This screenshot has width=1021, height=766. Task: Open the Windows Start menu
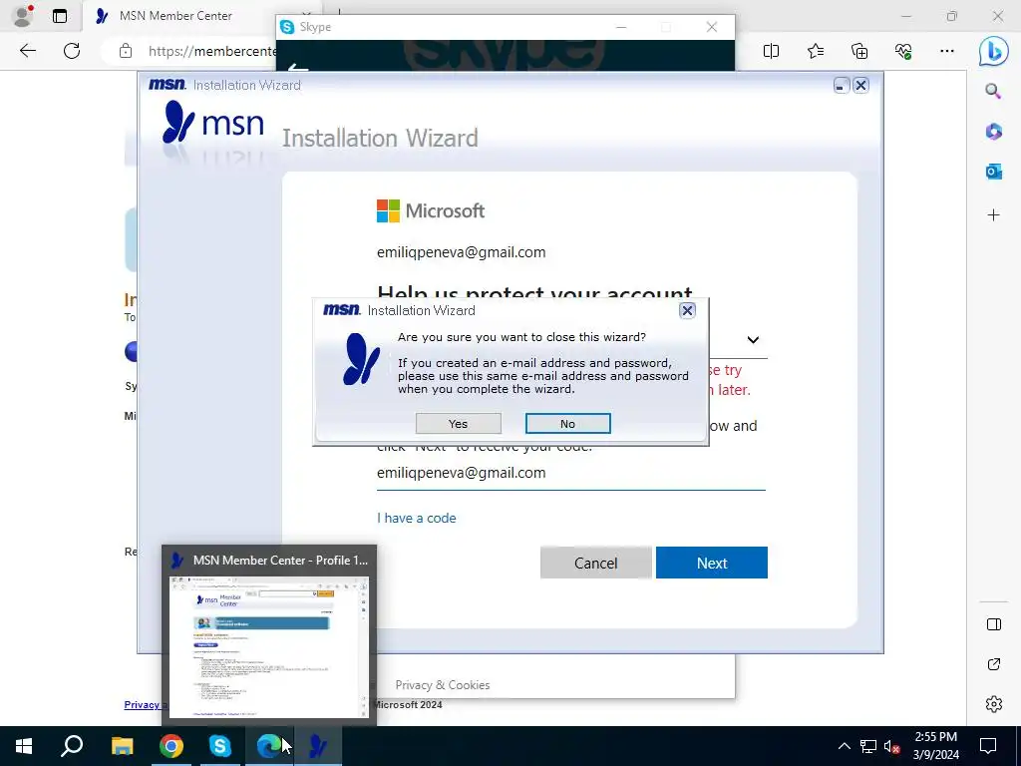[24, 746]
